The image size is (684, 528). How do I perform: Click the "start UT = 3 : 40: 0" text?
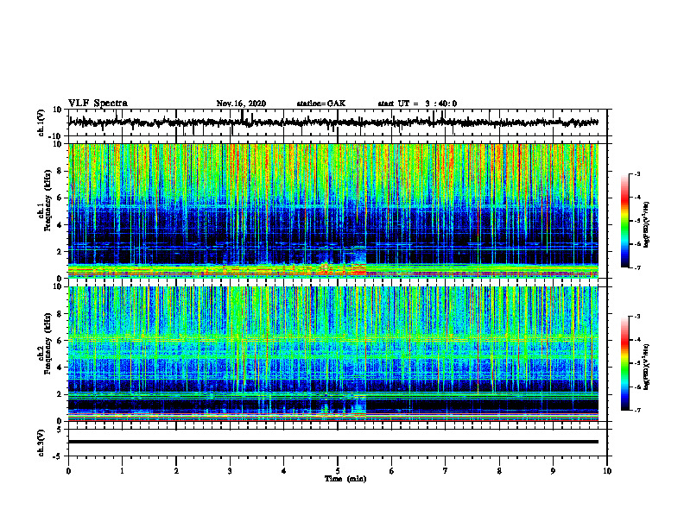point(417,104)
